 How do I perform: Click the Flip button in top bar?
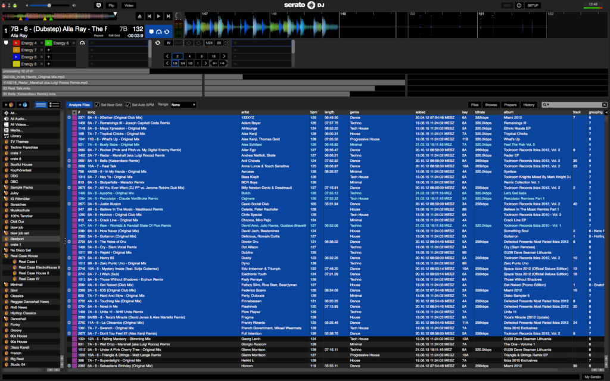pos(111,5)
